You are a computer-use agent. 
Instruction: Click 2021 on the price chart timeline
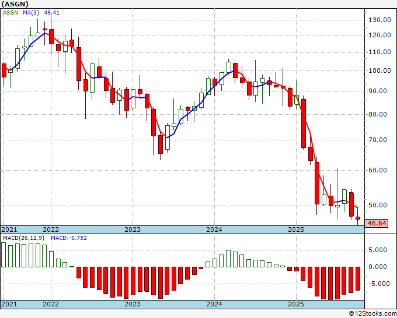[x=9, y=229]
